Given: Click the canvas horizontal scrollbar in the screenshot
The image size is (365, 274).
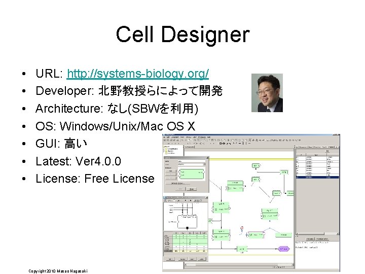Looking at the screenshot, I should coord(239,265).
